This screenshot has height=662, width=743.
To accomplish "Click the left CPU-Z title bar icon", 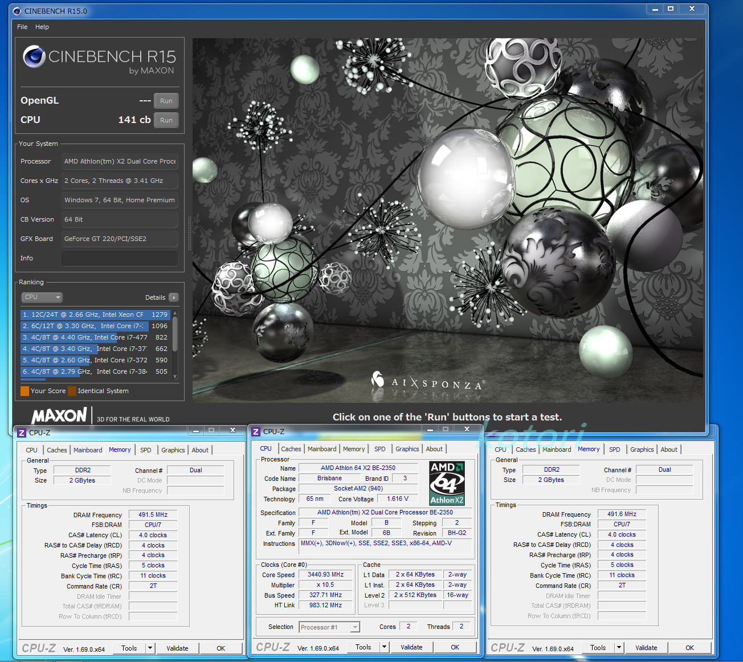I will pyautogui.click(x=22, y=433).
